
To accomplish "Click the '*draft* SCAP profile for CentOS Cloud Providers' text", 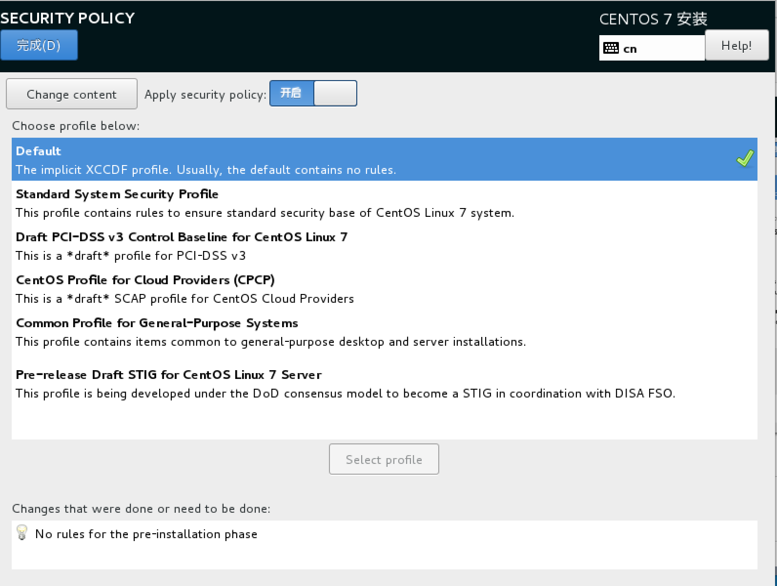I will coord(185,299).
